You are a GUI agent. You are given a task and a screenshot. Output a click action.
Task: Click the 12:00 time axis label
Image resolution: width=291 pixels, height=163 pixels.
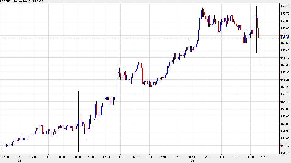coord(106,157)
